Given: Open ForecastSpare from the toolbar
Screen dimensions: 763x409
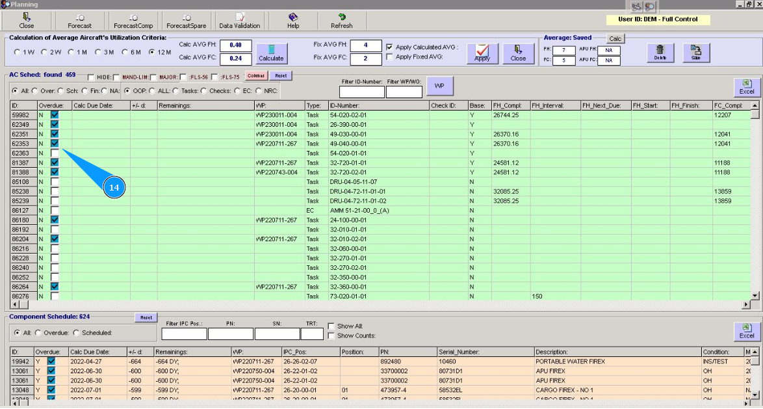Looking at the screenshot, I should (186, 21).
